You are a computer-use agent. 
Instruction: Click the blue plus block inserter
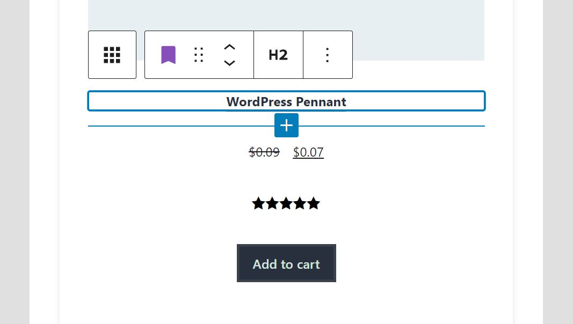pos(286,125)
